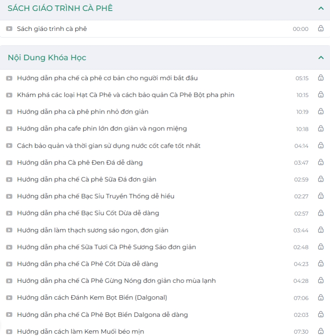Image resolution: width=330 pixels, height=336 pixels.
Task: Click the lock icon for "Hướng dẫn pha Cà phê Đen Đá dễ dàng"
Action: (320, 162)
